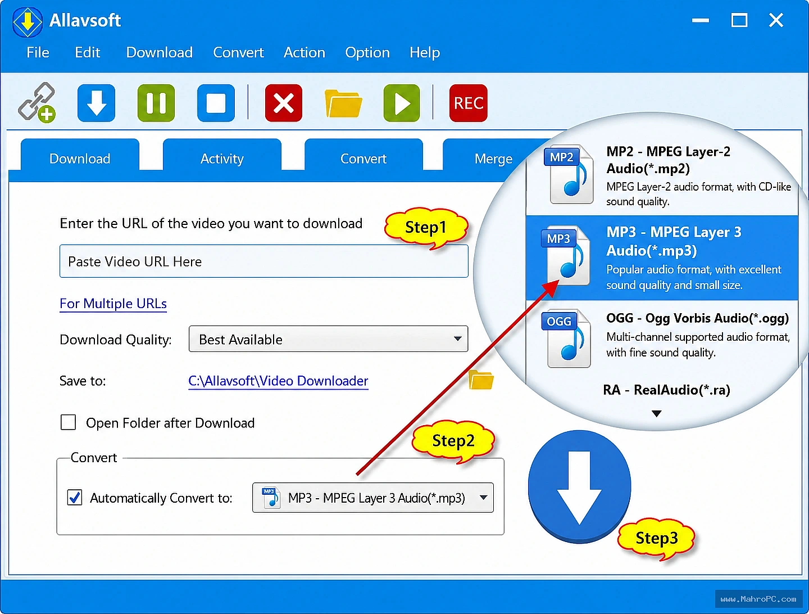809x614 pixels.
Task: Open the File menu
Action: click(x=38, y=52)
